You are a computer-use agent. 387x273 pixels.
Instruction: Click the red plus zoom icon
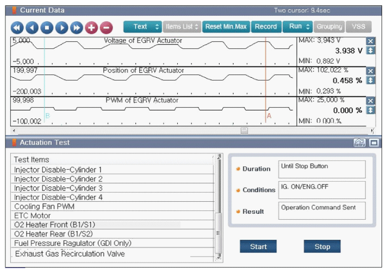pos(91,27)
